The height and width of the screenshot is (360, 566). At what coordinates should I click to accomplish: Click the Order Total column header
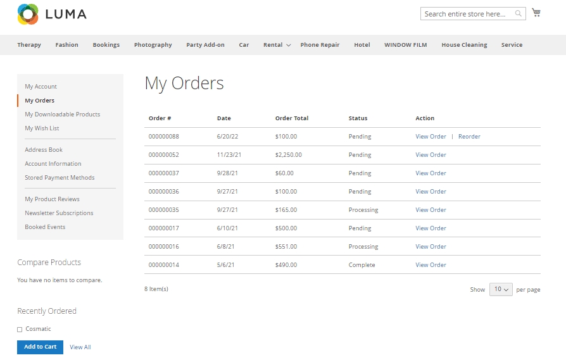click(292, 118)
